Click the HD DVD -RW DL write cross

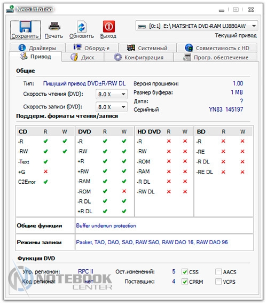coord(185,192)
